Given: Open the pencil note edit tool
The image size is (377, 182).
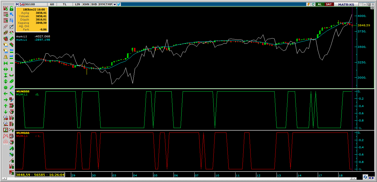Looking at the screenshot, I should pyautogui.click(x=11, y=27).
